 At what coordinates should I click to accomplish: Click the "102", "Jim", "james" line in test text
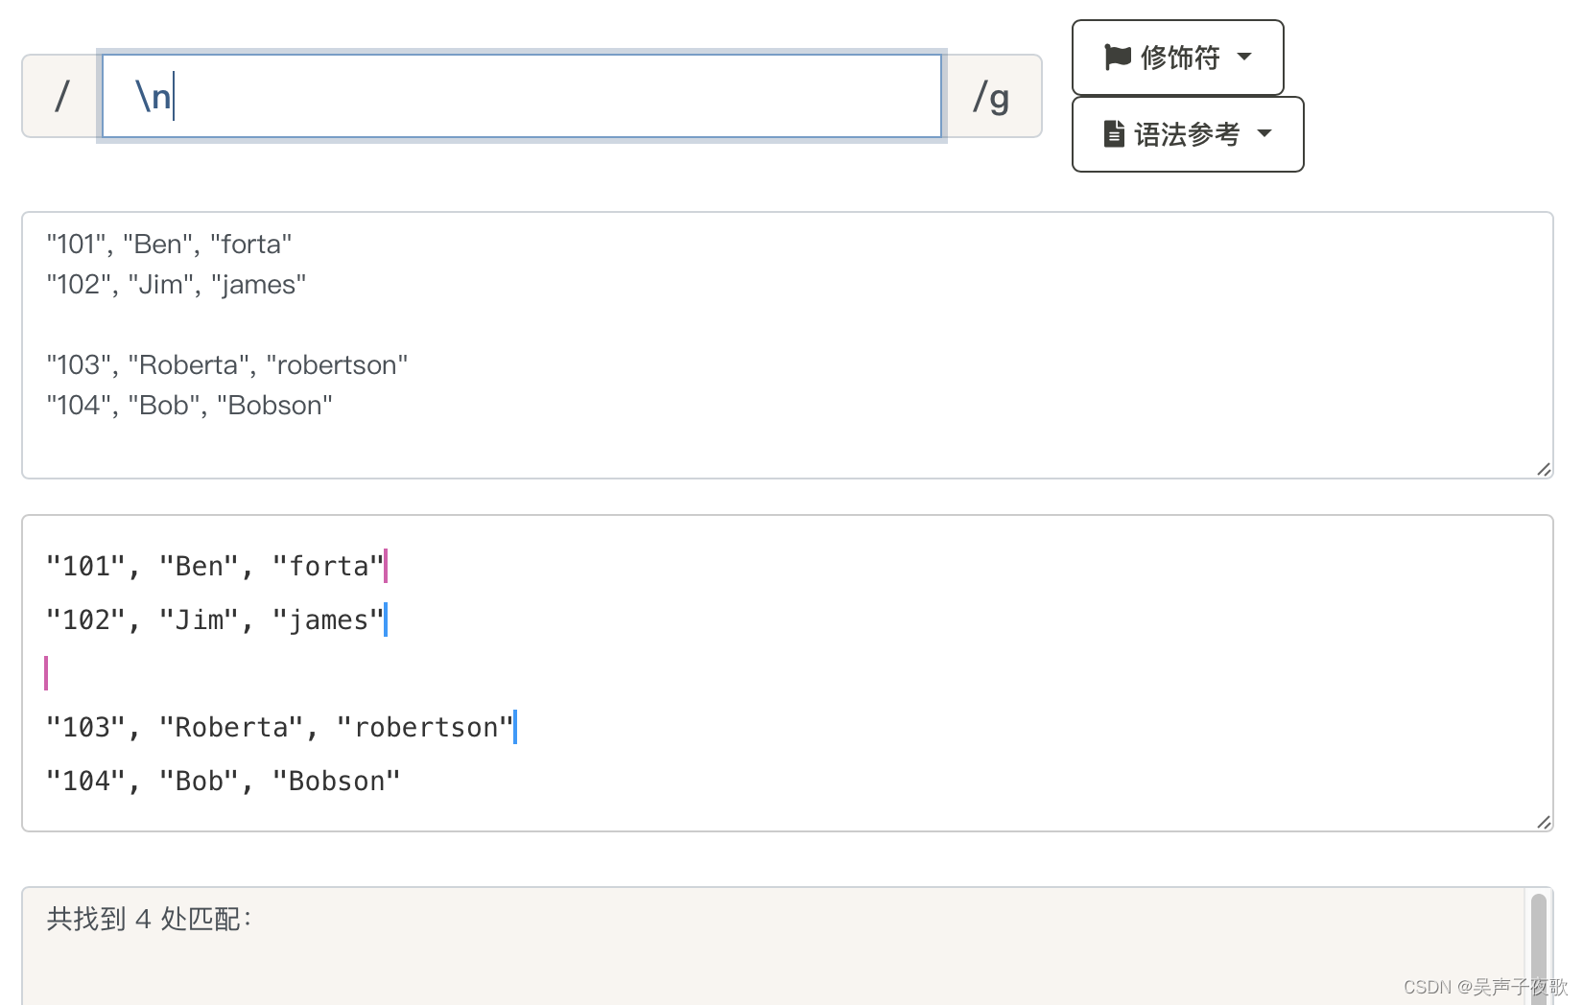[x=177, y=285]
